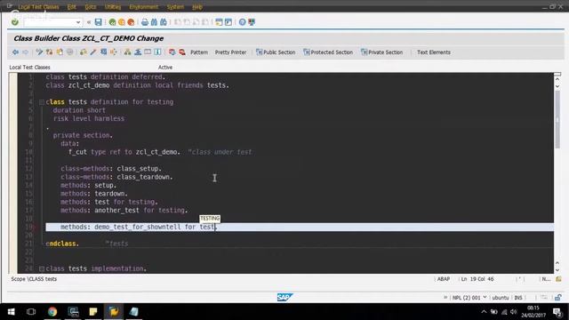569x320 pixels.
Task: Click the Pretty Printer button
Action: point(230,52)
